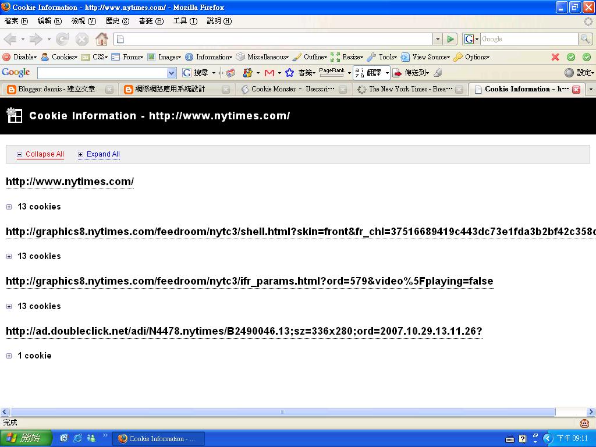Click the Collapse All link
Viewport: 596px width, 447px height.
coord(40,154)
